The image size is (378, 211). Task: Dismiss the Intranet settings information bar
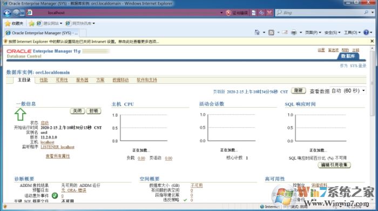(x=372, y=41)
